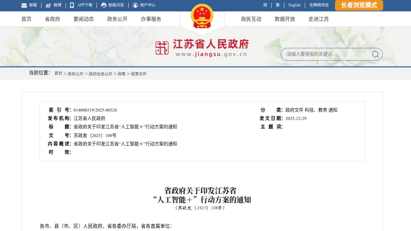Activate 长者浏览模式 elder browsing mode
This screenshot has width=411, height=231.
(x=358, y=5)
